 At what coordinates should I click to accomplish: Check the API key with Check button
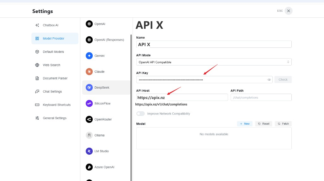pos(283,79)
